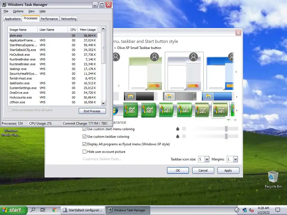Enable Hide user account picture
The image size is (287, 215).
pyautogui.click(x=104, y=151)
